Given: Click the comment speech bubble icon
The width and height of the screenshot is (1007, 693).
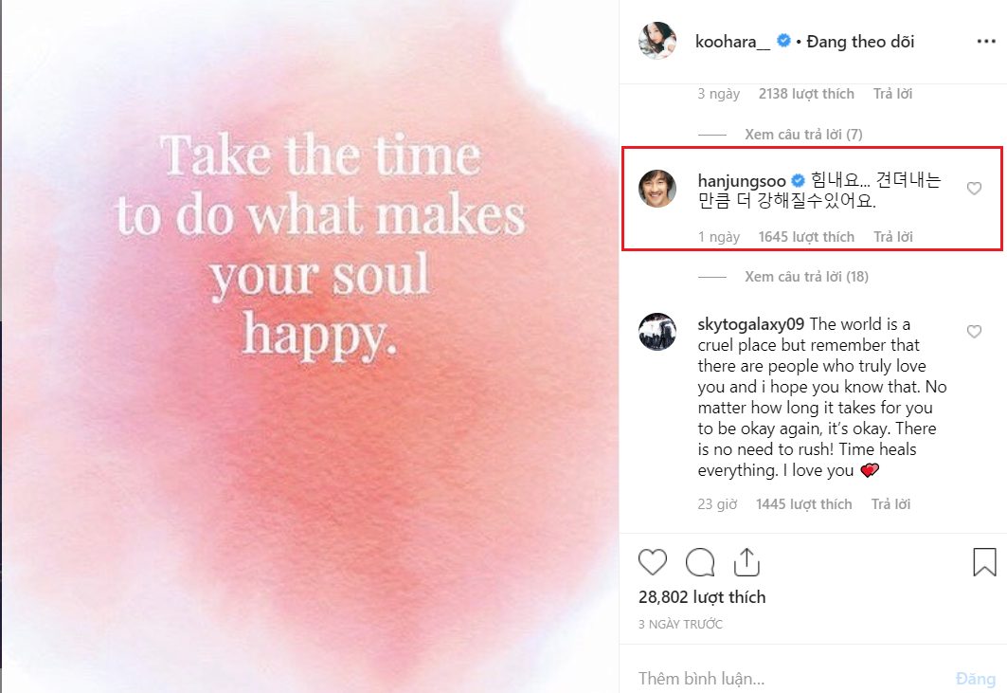Looking at the screenshot, I should [700, 562].
